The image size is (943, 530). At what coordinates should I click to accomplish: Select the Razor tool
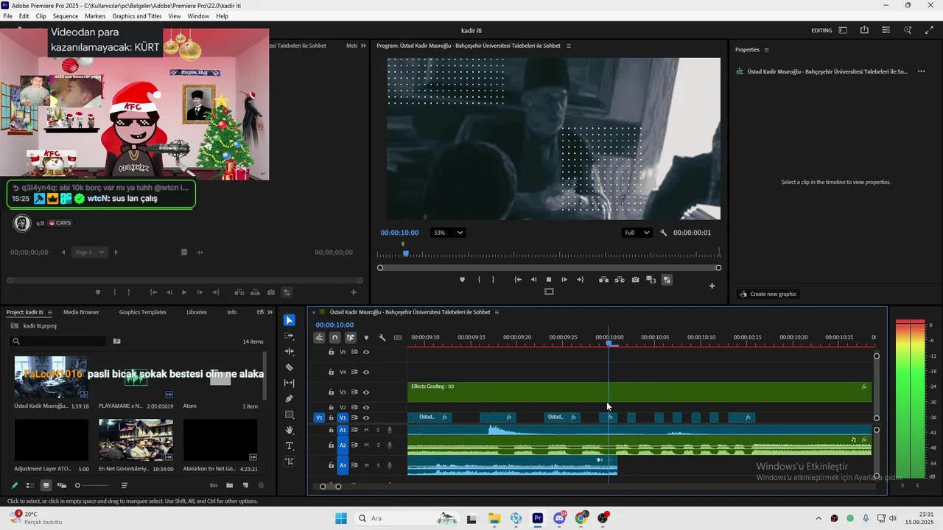tap(290, 367)
